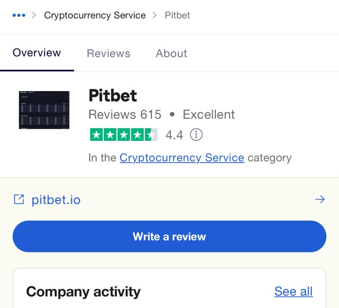The width and height of the screenshot is (339, 308).
Task: Switch to the Reviews tab
Action: click(108, 53)
